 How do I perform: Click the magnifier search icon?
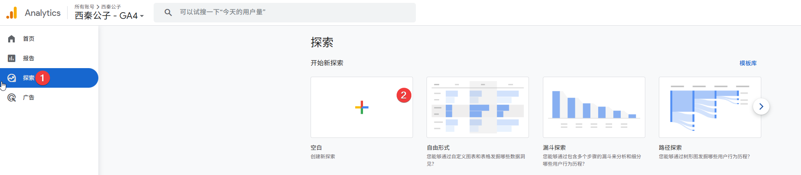click(x=168, y=13)
